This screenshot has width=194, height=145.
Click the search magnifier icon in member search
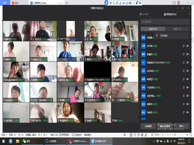click(143, 22)
